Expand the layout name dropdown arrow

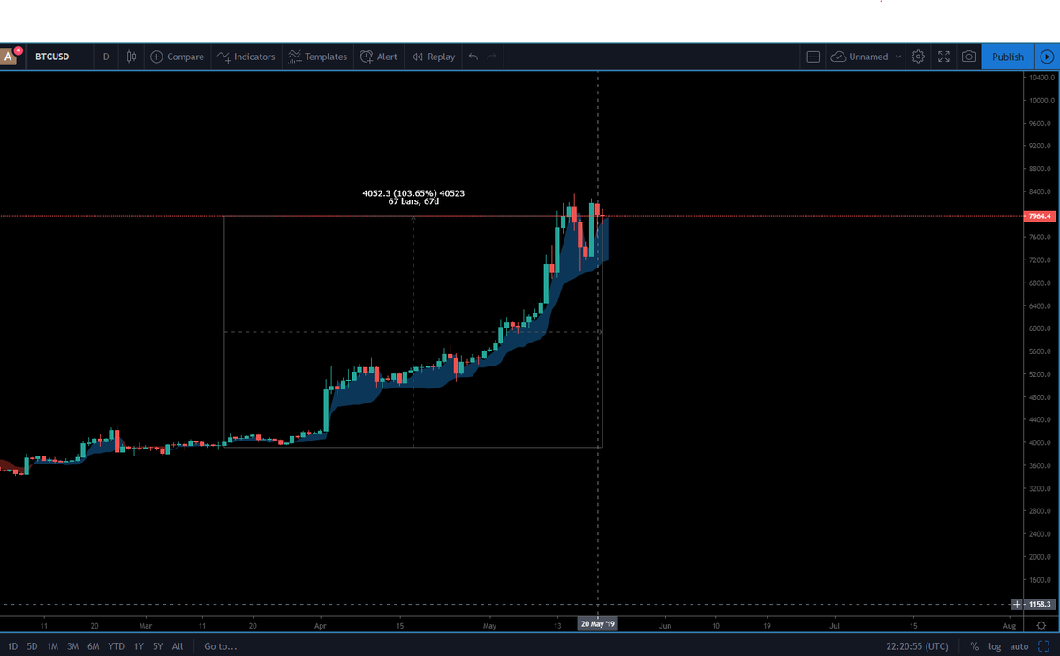pyautogui.click(x=898, y=57)
